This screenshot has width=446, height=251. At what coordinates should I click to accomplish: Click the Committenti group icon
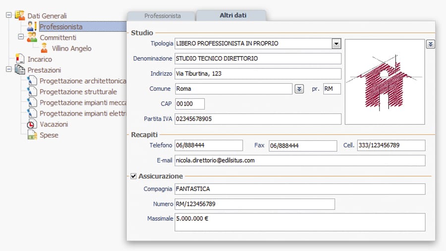[x=32, y=38]
